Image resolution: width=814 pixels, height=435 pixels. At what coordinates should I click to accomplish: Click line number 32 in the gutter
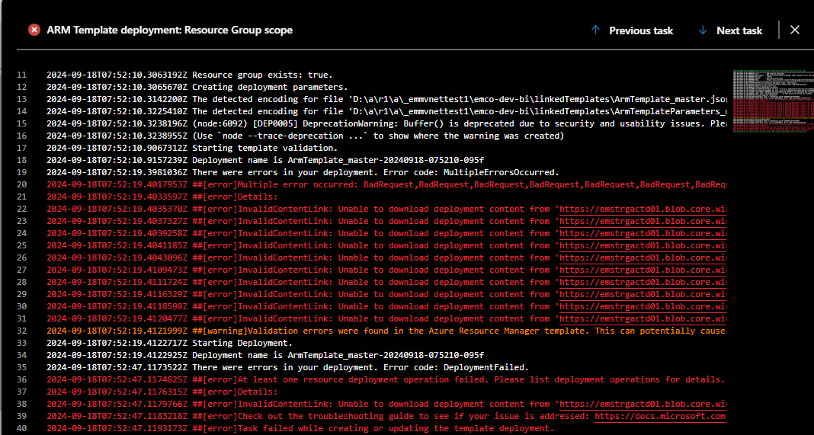coord(21,331)
